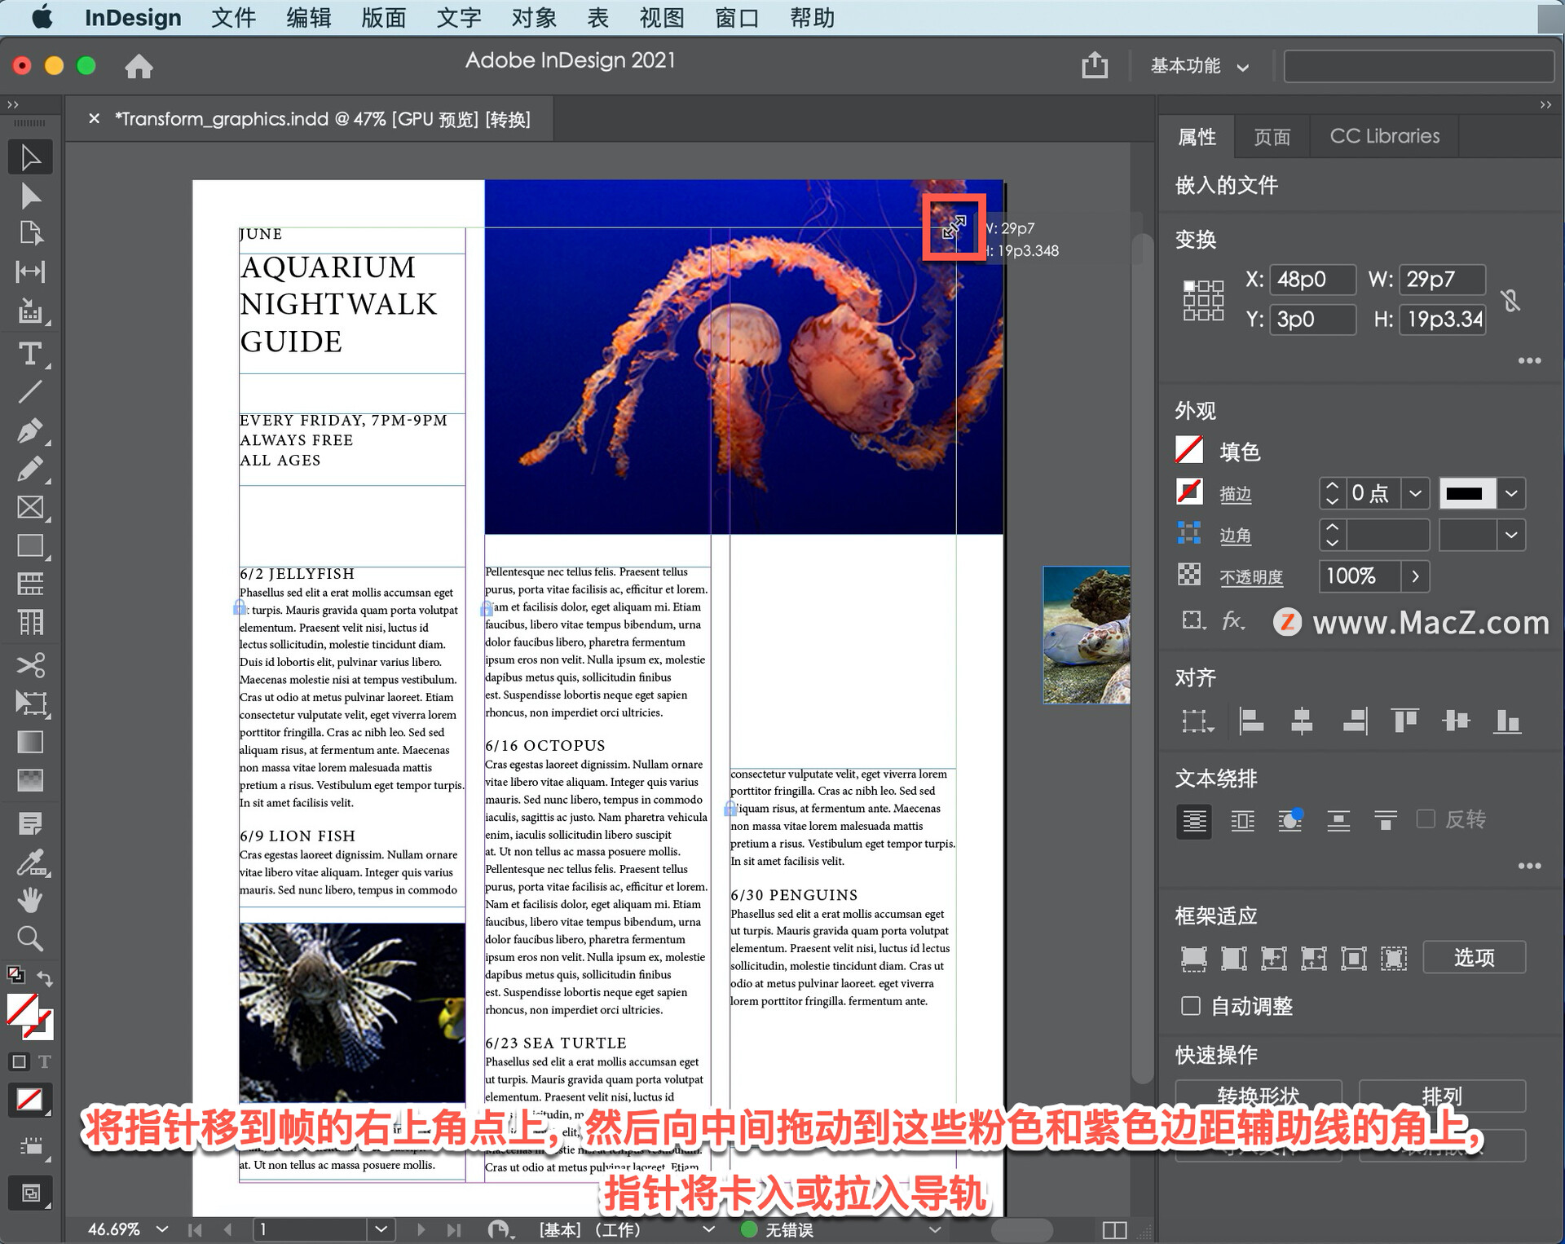Click the 填色 fill swatch
The height and width of the screenshot is (1244, 1565).
pos(1189,450)
